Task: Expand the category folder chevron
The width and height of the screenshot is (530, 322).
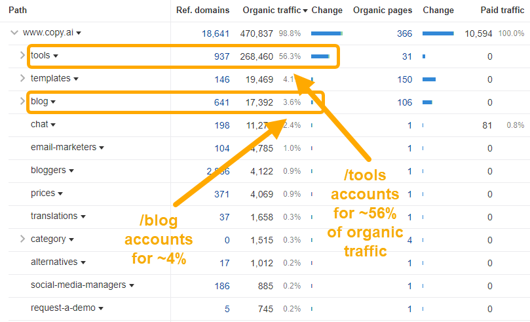Action: 22,239
